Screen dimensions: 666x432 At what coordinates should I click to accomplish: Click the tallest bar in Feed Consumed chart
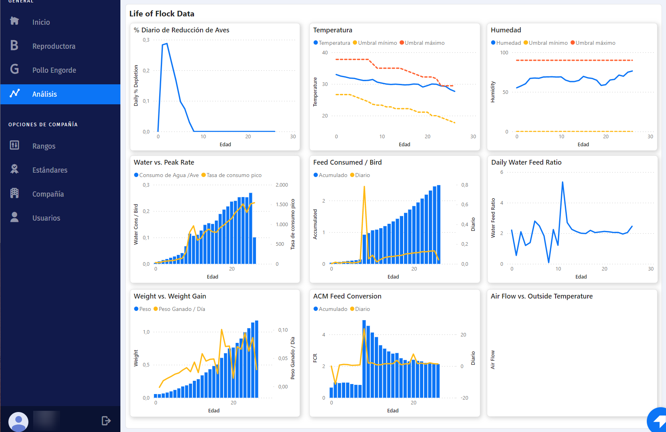439,224
